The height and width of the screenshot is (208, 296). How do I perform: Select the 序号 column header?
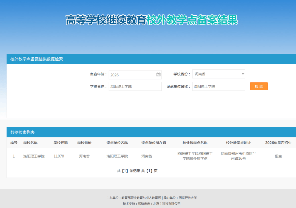coord(14,143)
